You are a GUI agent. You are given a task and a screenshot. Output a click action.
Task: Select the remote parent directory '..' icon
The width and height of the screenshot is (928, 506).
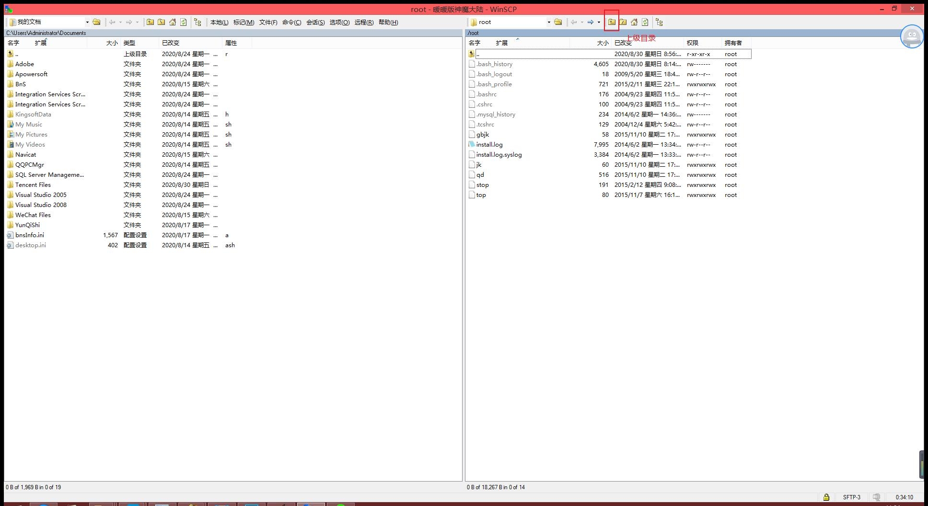click(x=472, y=54)
